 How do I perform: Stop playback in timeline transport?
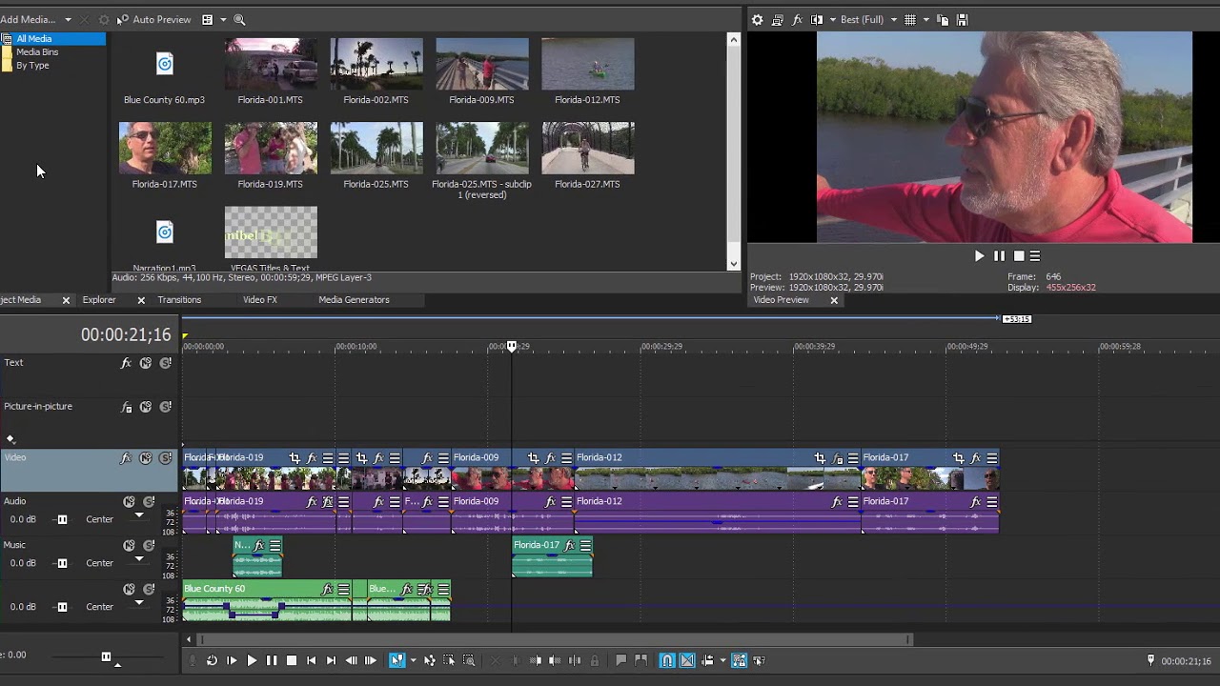[x=292, y=660]
